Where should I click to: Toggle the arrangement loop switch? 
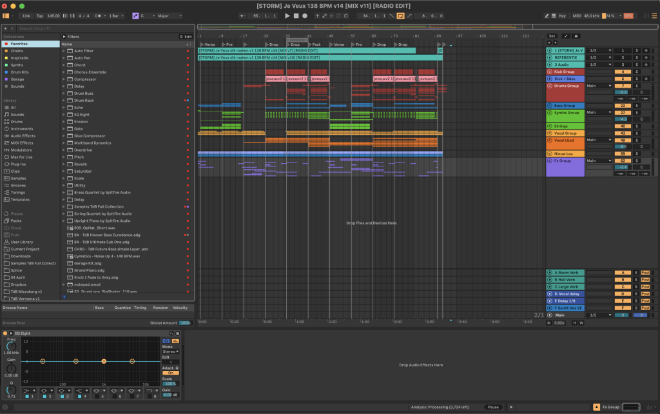click(x=400, y=16)
